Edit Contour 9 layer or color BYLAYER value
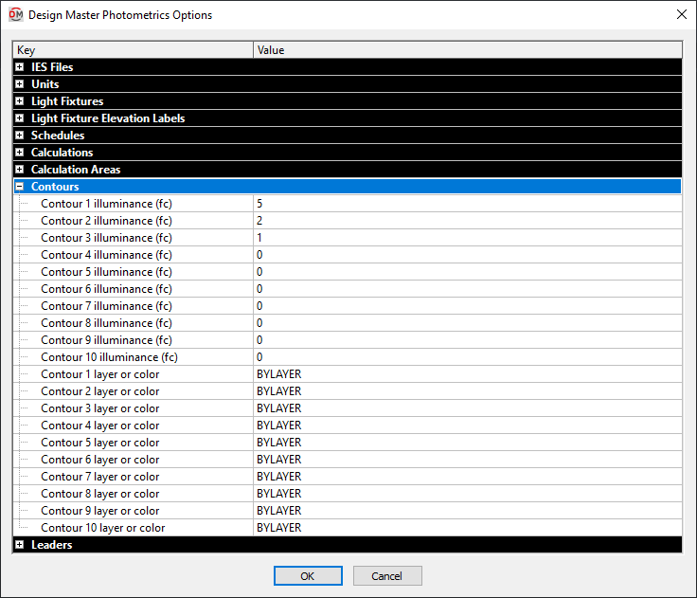 click(468, 511)
